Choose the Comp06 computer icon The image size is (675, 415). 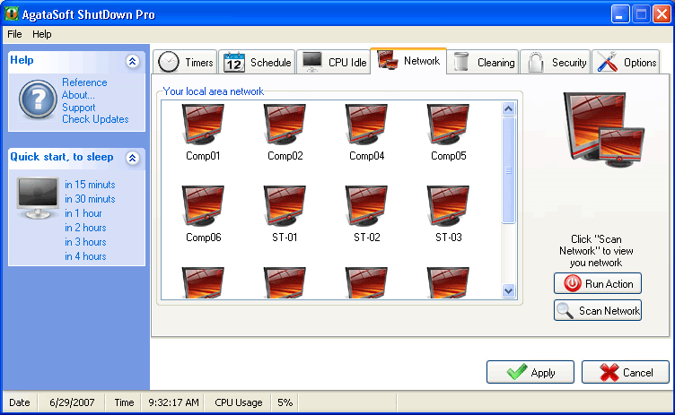click(x=203, y=207)
